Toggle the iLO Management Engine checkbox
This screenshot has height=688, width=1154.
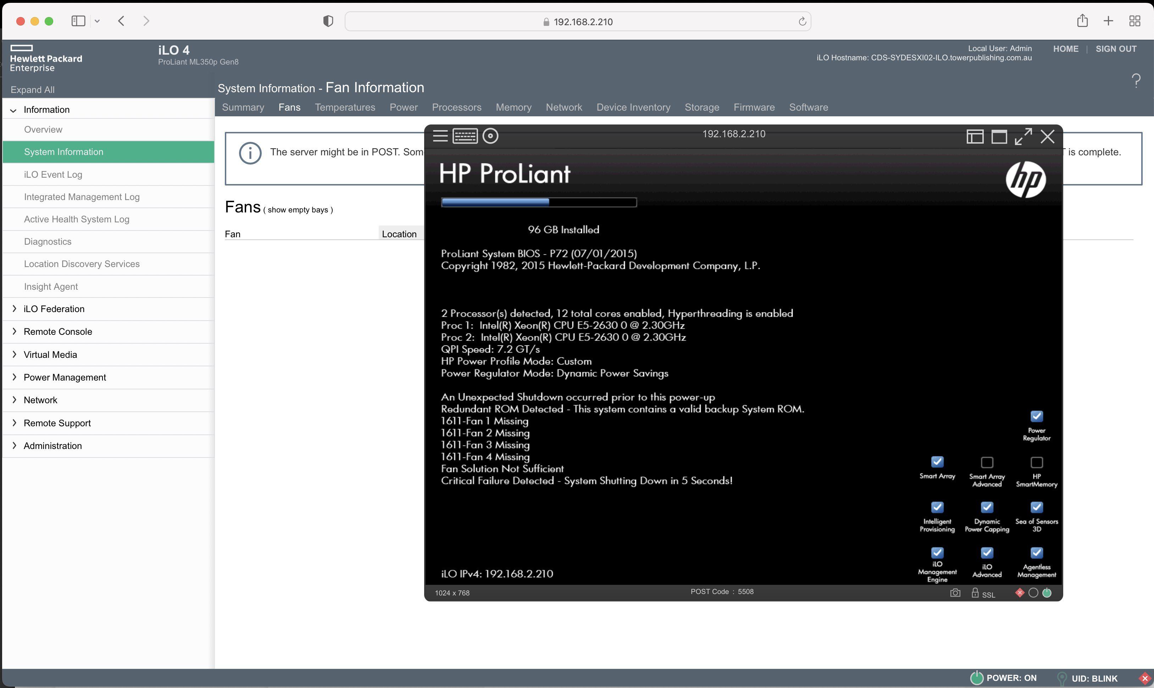[x=937, y=553]
